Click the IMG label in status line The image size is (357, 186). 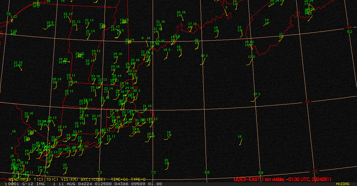pos(40,184)
